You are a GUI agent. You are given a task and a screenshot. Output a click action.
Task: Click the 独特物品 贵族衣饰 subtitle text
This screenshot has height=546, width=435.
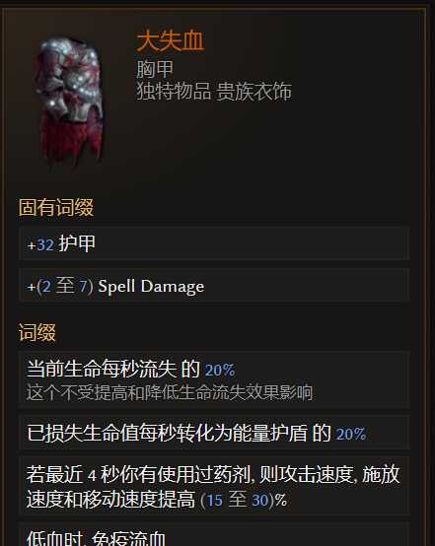click(x=214, y=92)
